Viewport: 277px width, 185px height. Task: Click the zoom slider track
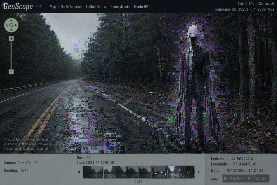pos(11,55)
